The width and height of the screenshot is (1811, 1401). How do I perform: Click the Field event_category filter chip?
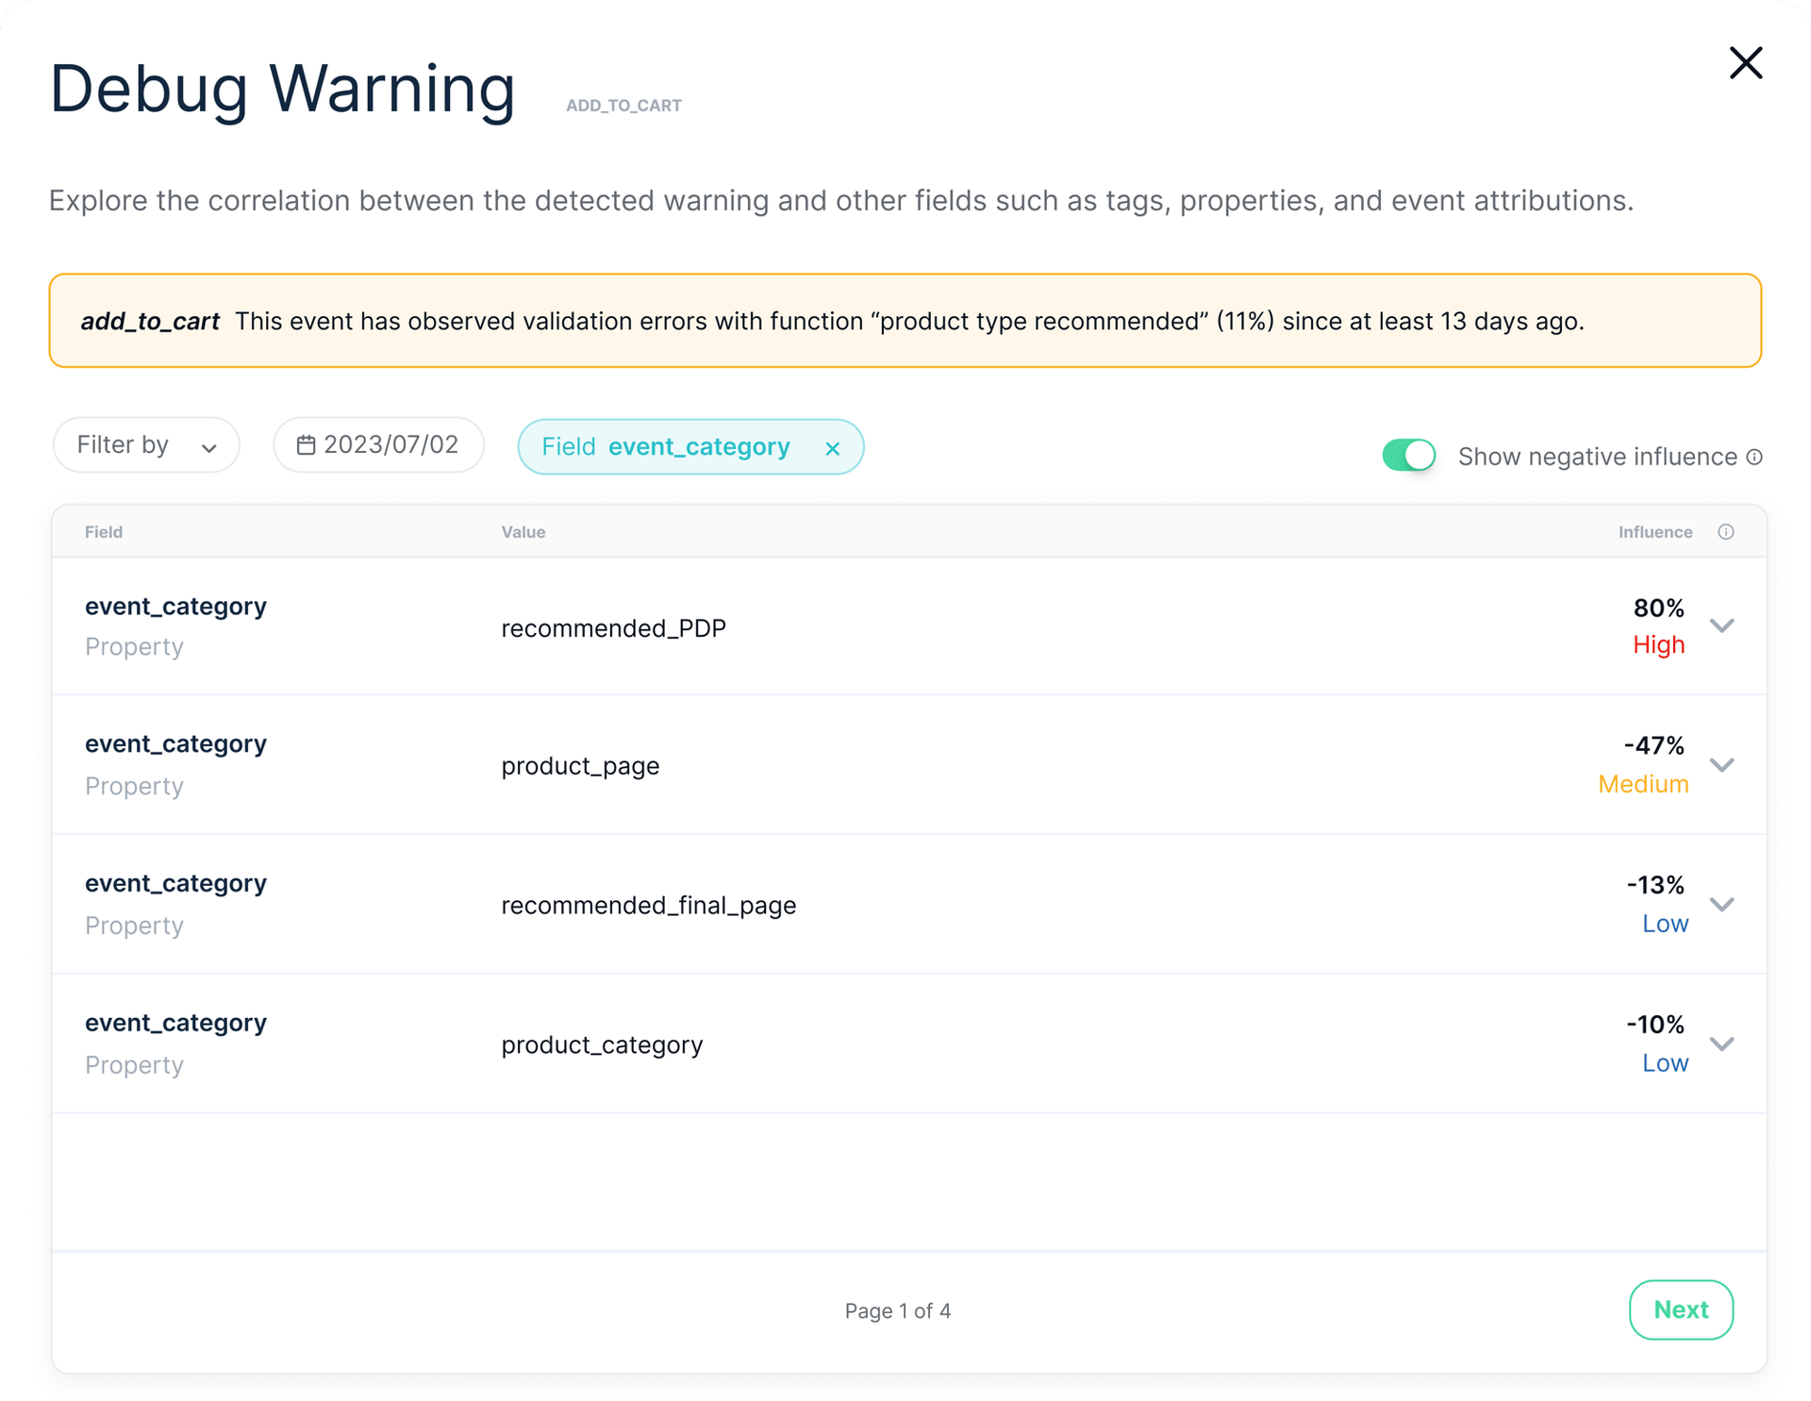click(x=690, y=446)
